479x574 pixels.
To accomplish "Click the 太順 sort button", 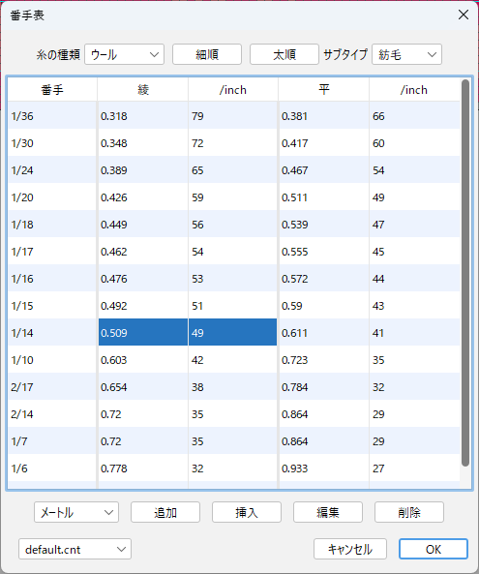I will [284, 54].
